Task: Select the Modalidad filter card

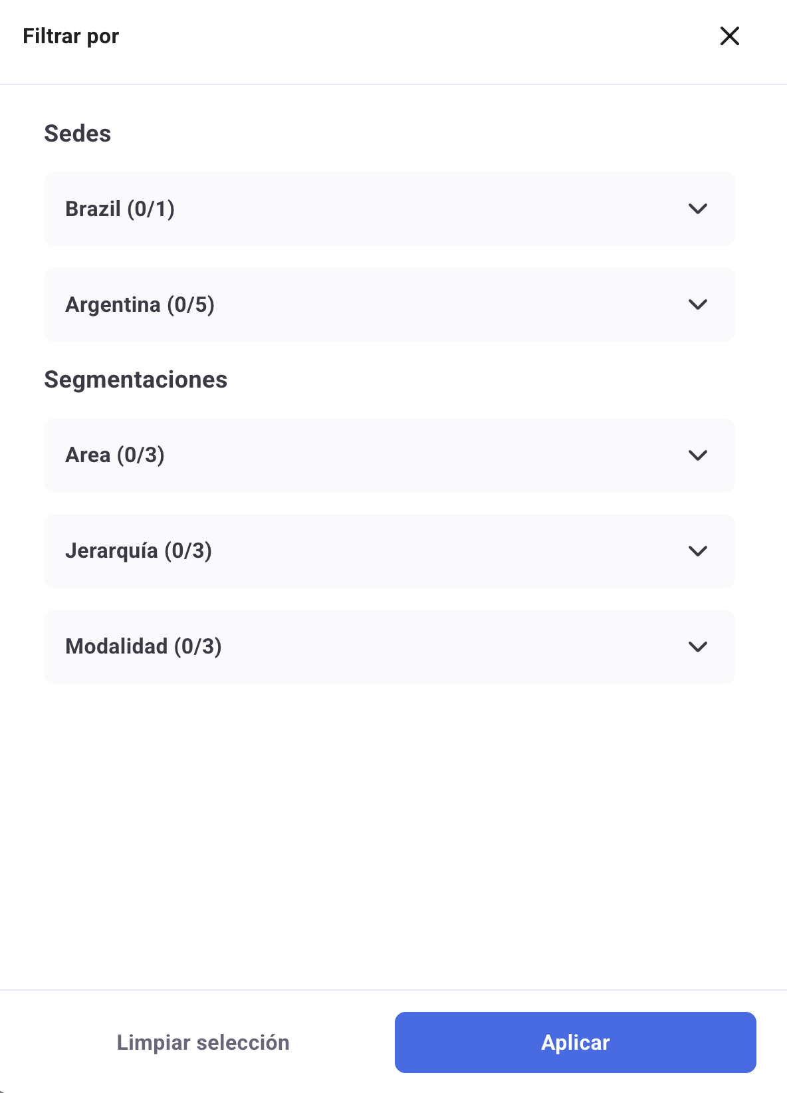Action: (x=389, y=647)
